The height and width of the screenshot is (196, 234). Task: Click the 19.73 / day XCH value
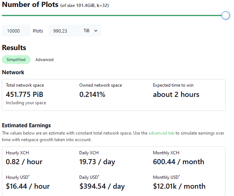(97, 162)
